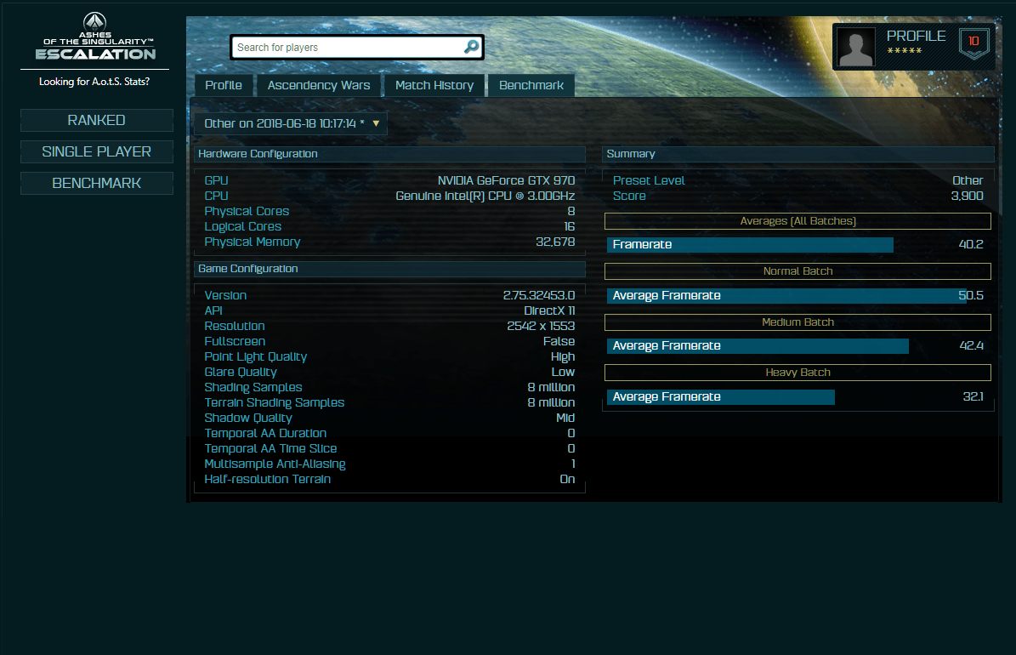Click the Medium Batch header label
Viewport: 1016px width, 655px height.
coord(797,322)
